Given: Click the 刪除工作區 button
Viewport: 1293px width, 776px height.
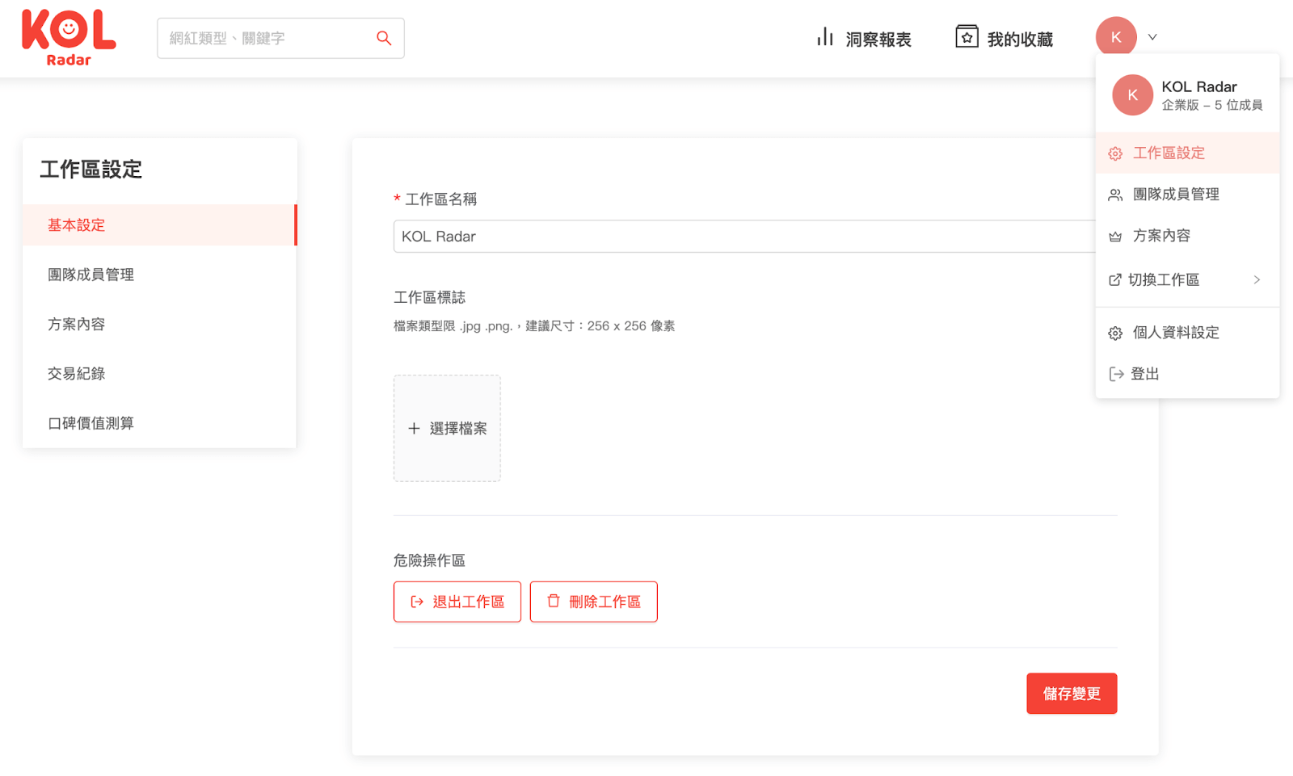Looking at the screenshot, I should [594, 602].
